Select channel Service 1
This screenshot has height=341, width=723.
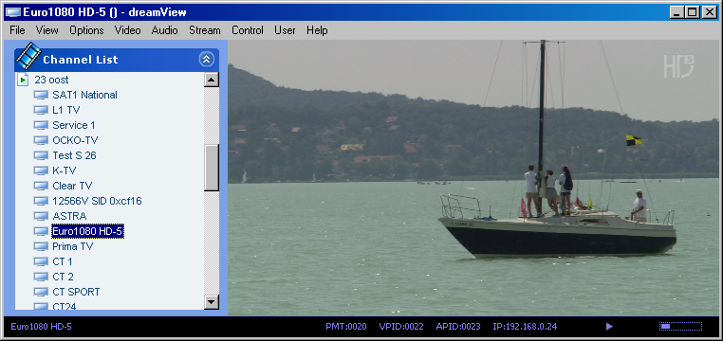click(x=74, y=126)
